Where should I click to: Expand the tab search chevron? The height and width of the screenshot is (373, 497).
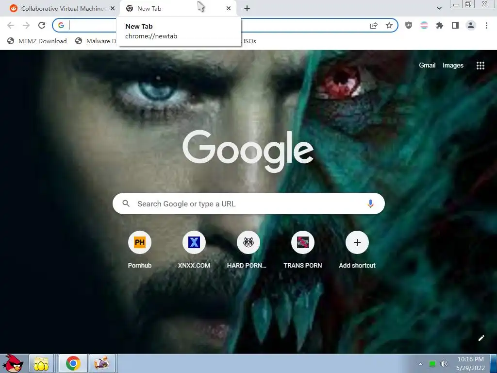[x=439, y=8]
